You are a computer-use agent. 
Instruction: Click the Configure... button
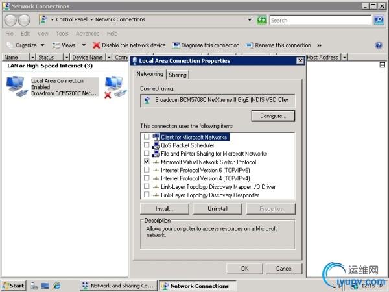pos(273,116)
